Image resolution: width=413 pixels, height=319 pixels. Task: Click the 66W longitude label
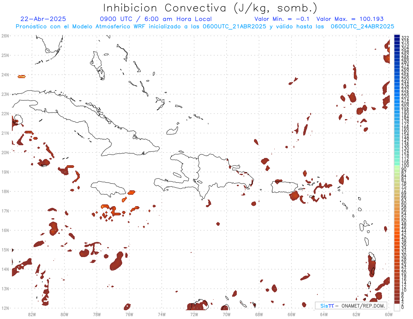click(x=292, y=314)
